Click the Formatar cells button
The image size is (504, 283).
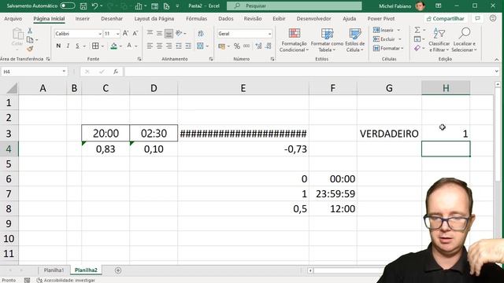[388, 49]
